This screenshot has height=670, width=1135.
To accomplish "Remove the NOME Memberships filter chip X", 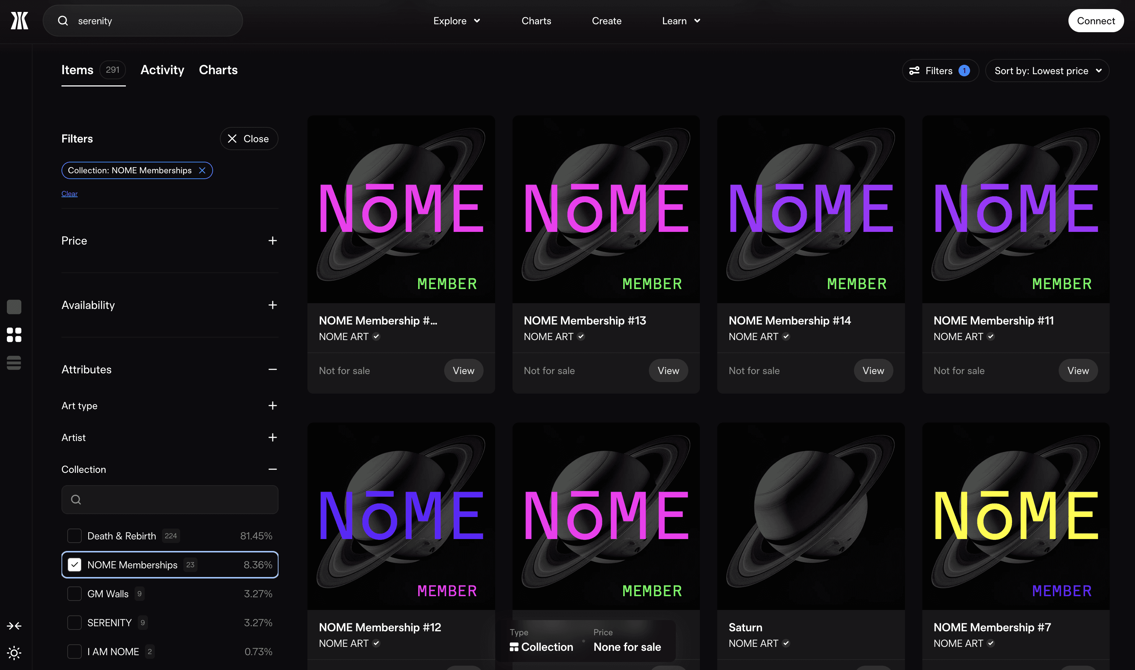I will click(x=202, y=170).
